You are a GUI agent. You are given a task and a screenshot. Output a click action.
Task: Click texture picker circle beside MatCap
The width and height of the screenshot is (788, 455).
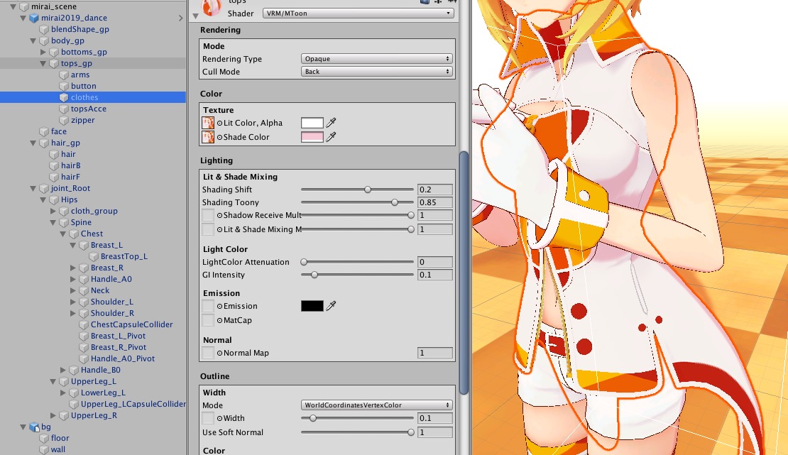tap(219, 320)
